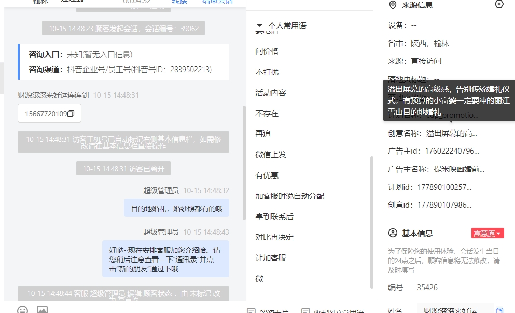
Task: Click the notice 为了保障您的使用体验 text
Action: (444, 261)
